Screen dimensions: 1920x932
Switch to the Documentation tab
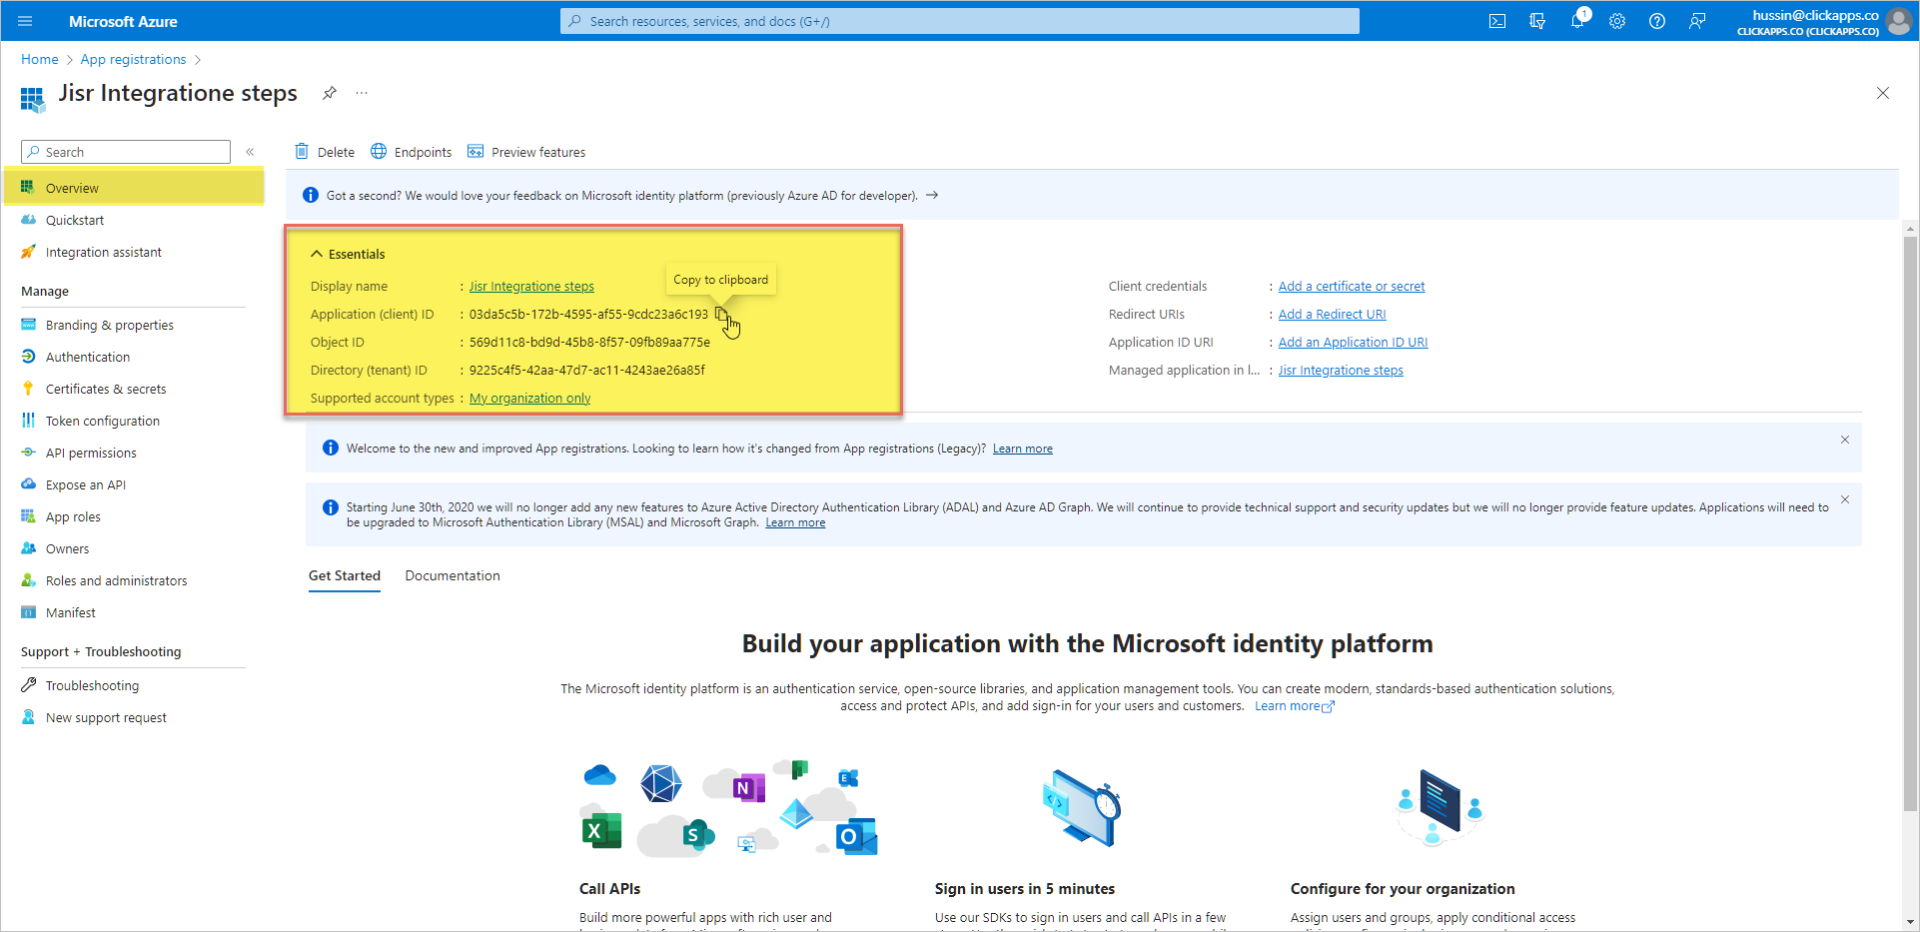tap(453, 575)
